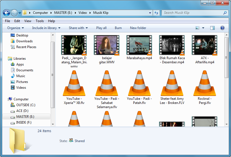Go back using the Back arrow button
231x157 pixels.
(x=6, y=13)
